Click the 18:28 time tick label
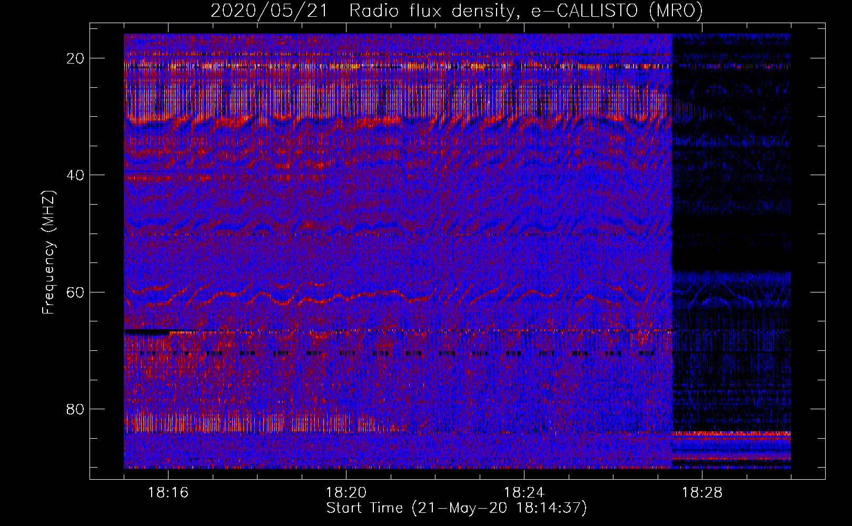852x526 pixels. click(702, 493)
